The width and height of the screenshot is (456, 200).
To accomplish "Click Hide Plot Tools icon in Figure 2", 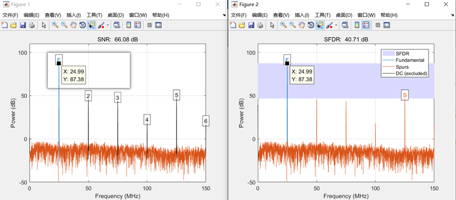I will click(378, 25).
